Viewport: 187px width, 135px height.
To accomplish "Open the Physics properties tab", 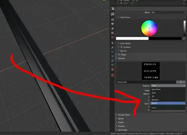I will (112, 56).
